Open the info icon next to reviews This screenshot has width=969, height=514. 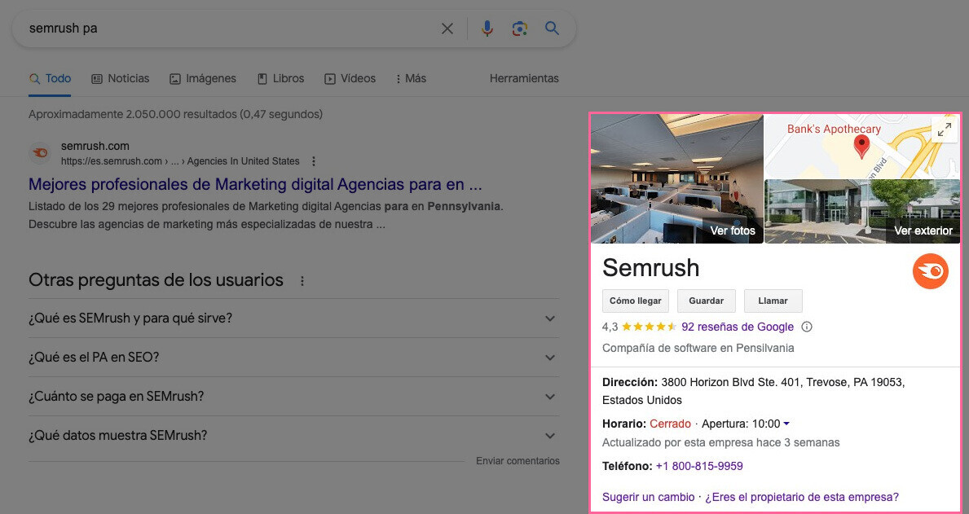tap(806, 327)
